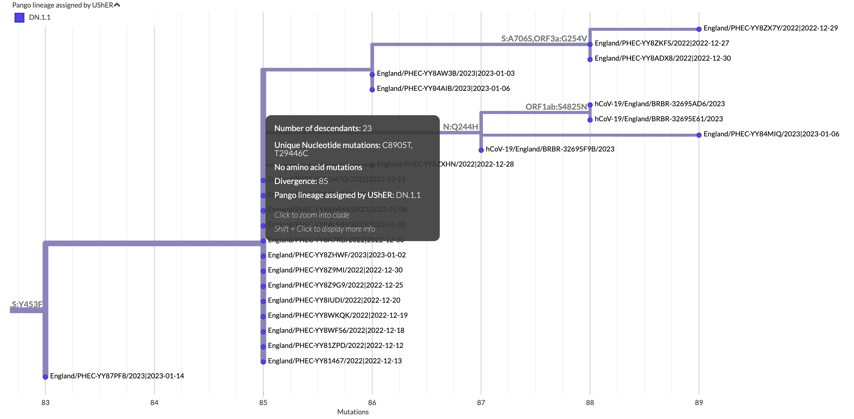
Task: Click the Mutations axis label
Action: click(x=352, y=412)
